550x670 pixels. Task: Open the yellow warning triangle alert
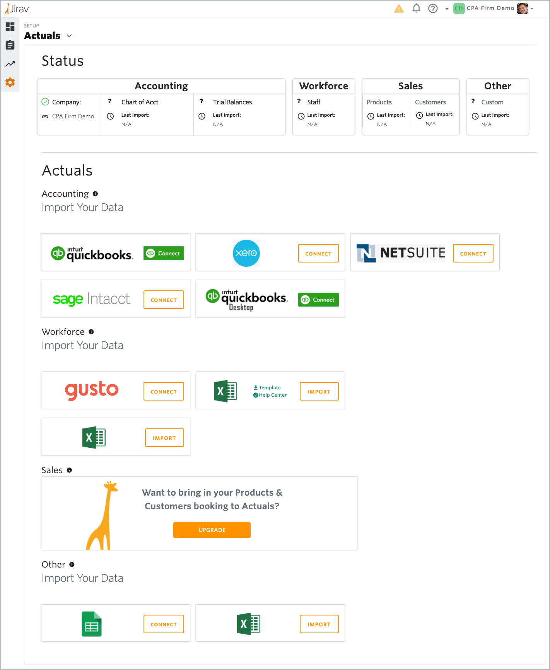(x=399, y=9)
